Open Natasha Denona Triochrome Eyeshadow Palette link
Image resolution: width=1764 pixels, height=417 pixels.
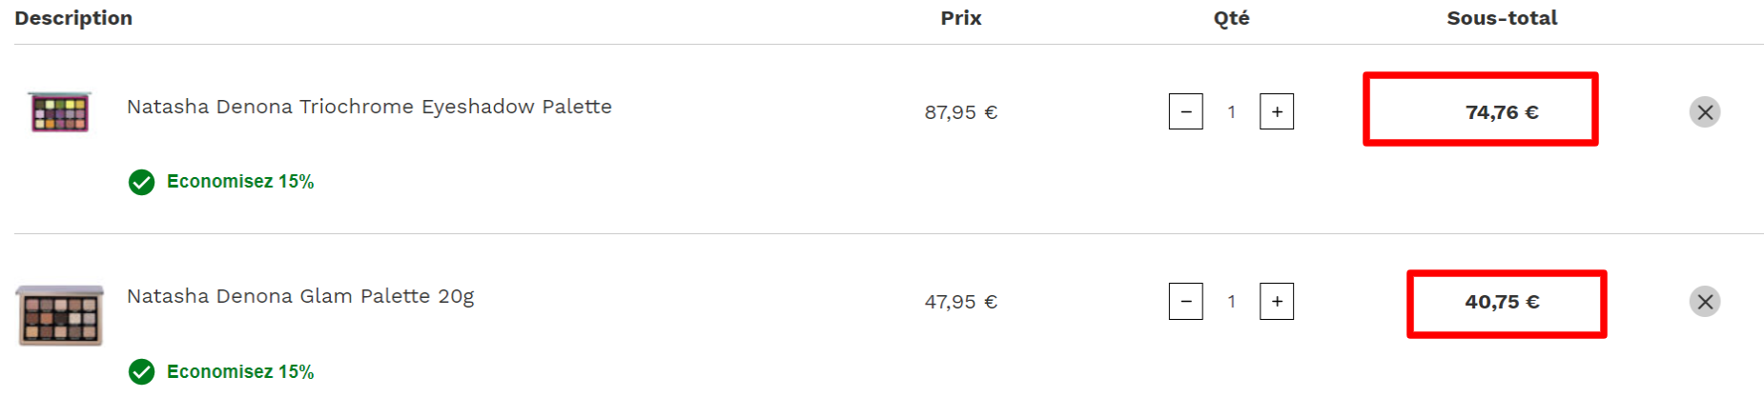[369, 107]
